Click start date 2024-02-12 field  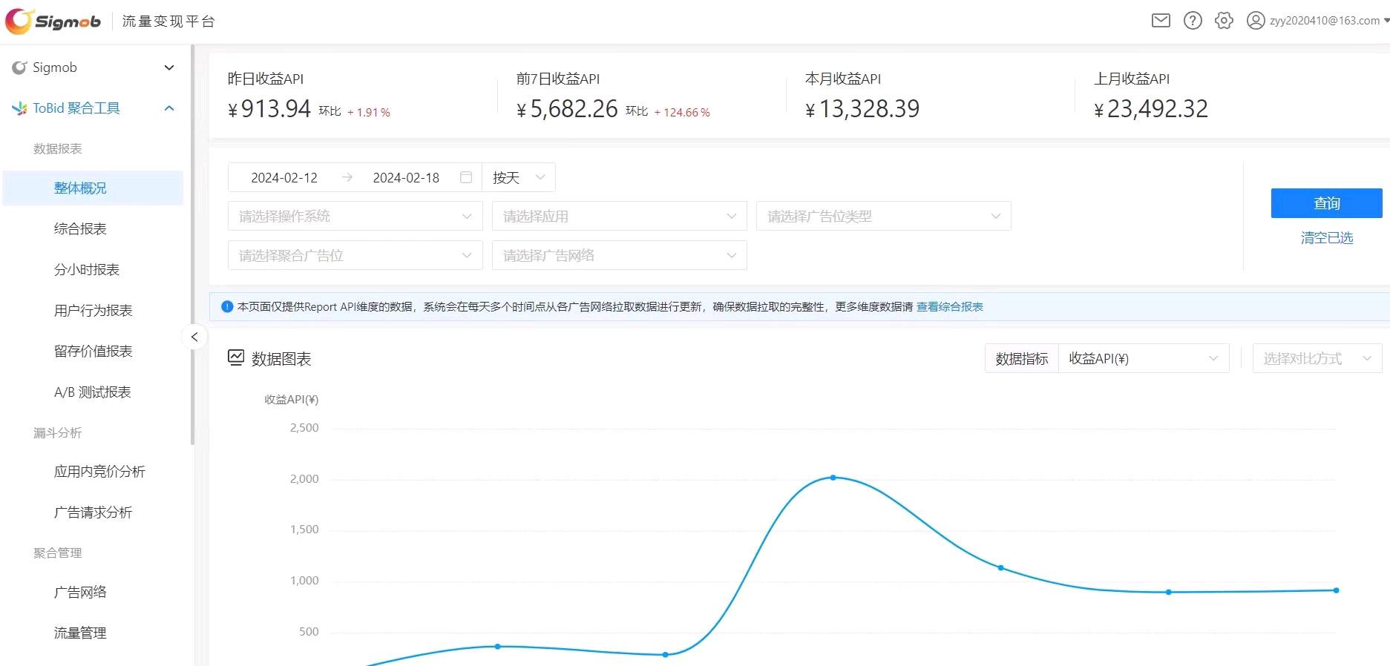[284, 178]
